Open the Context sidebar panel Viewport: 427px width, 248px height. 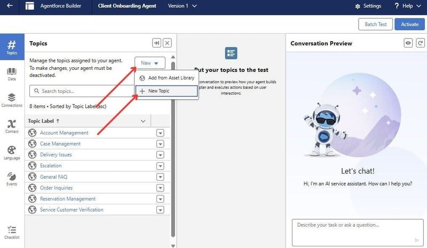(x=12, y=126)
